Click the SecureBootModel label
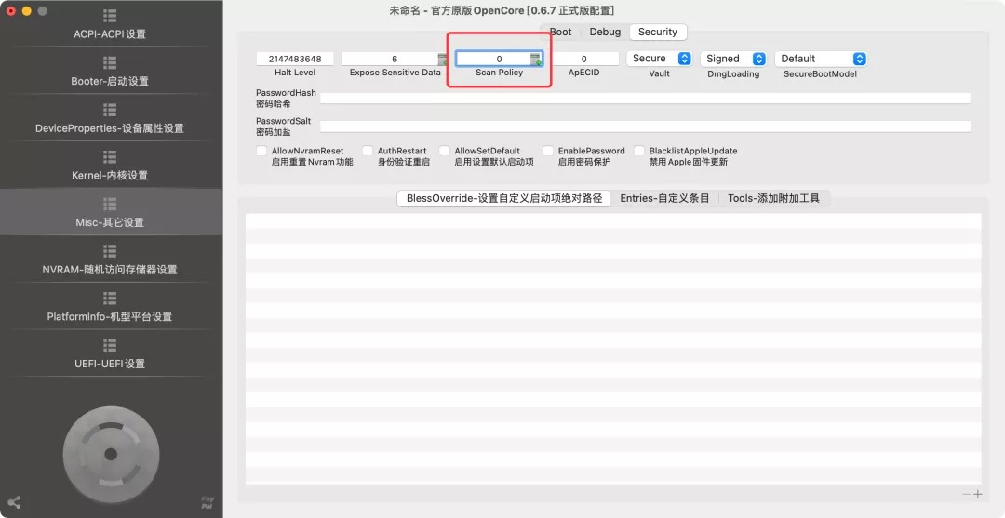Screen dimensions: 1005x518 [821, 74]
